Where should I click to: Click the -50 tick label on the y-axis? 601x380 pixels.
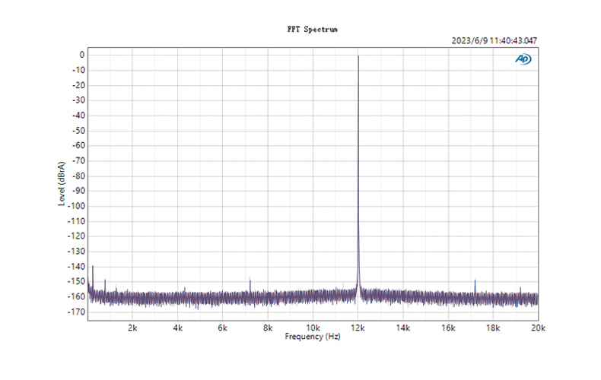tap(77, 130)
